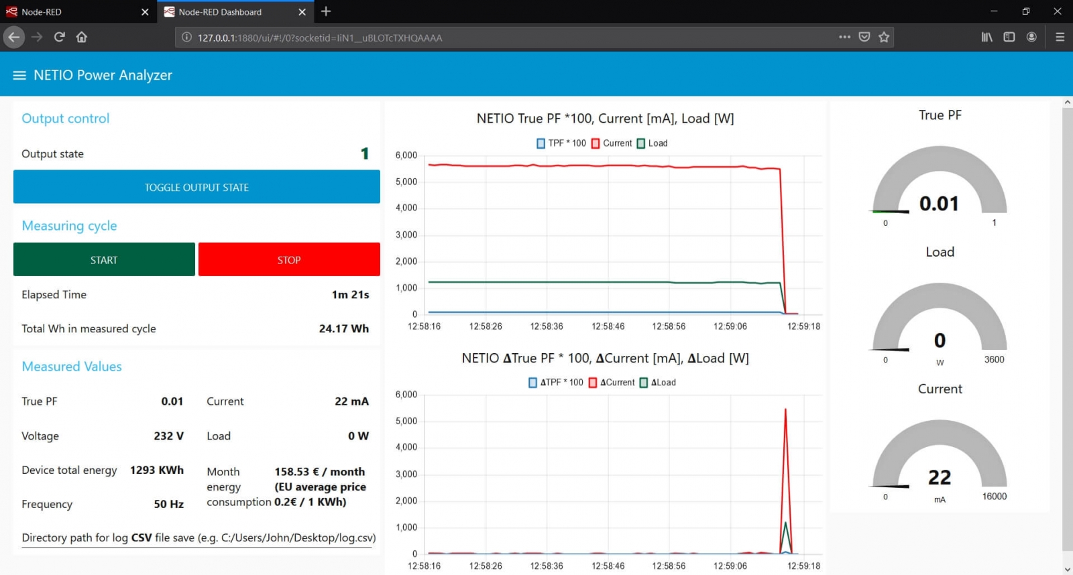Click the Measuring cycle heading
Screen dimensions: 1073x575
coord(69,226)
